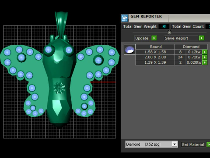The height and width of the screenshot is (158, 210).
Task: Click the Save Report button
Action: coord(182,38)
